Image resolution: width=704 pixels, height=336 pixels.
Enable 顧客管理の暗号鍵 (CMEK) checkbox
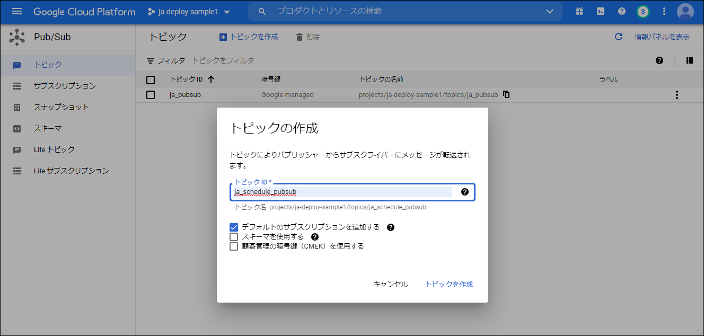234,246
